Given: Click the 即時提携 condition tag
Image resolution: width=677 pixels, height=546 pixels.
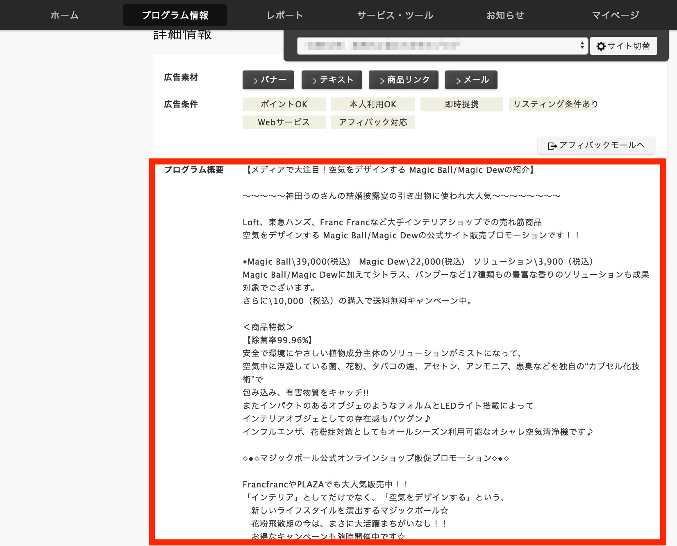Looking at the screenshot, I should pos(462,104).
